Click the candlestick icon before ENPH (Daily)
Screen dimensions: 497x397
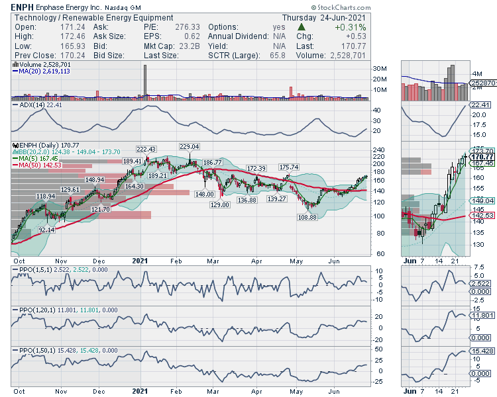pyautogui.click(x=15, y=146)
